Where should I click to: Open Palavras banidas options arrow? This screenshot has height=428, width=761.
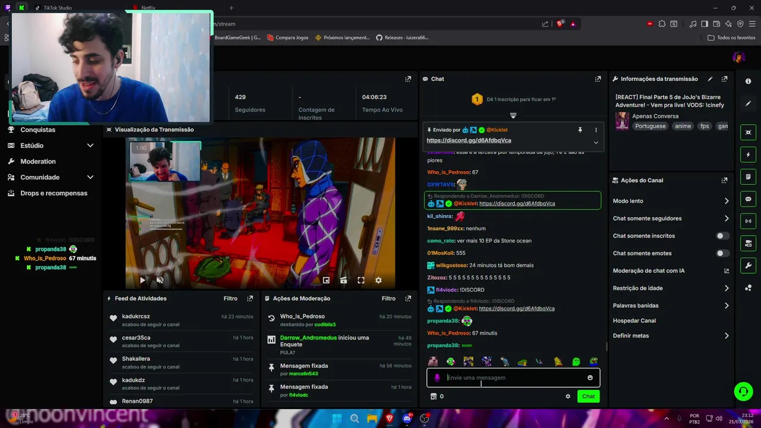727,306
